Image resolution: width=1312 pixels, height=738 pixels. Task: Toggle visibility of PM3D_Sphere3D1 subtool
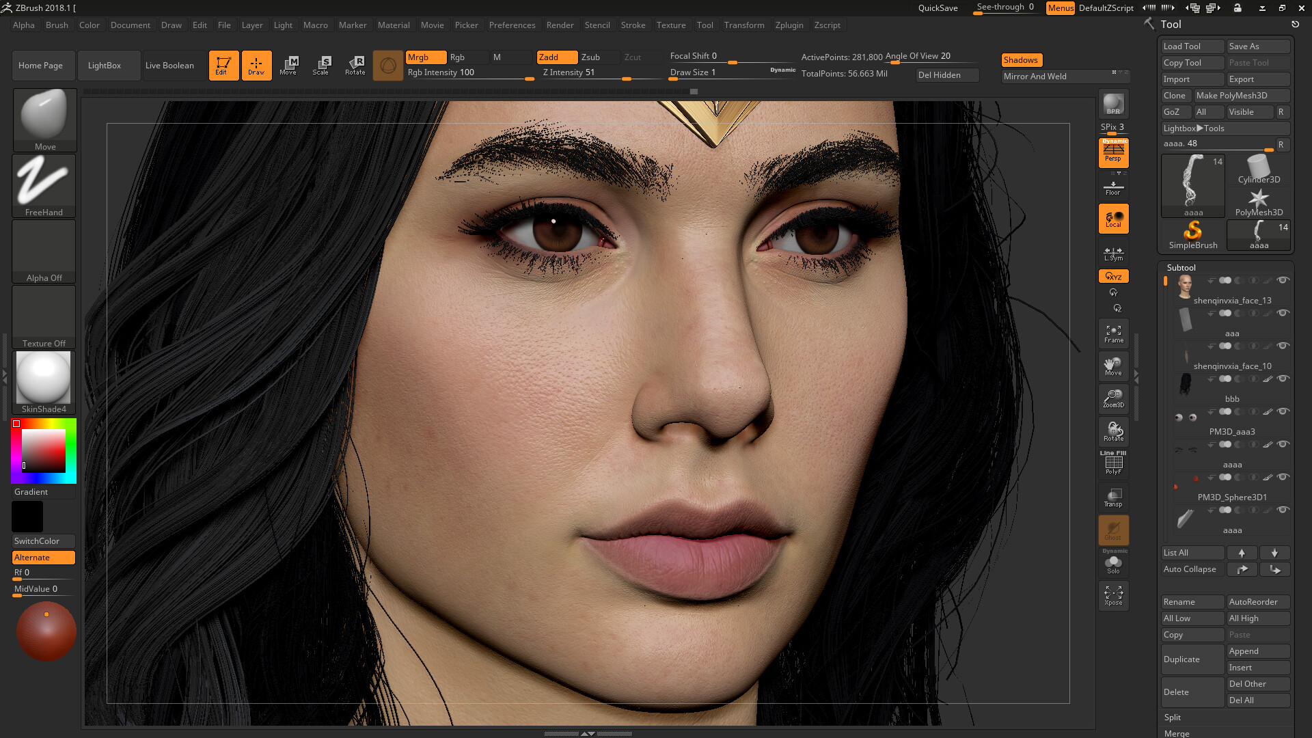tap(1283, 477)
